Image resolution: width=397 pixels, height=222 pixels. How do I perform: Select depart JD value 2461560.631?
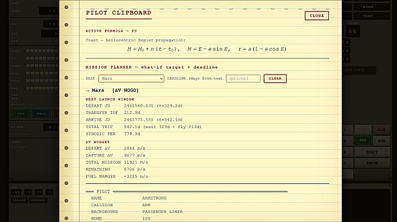138,106
